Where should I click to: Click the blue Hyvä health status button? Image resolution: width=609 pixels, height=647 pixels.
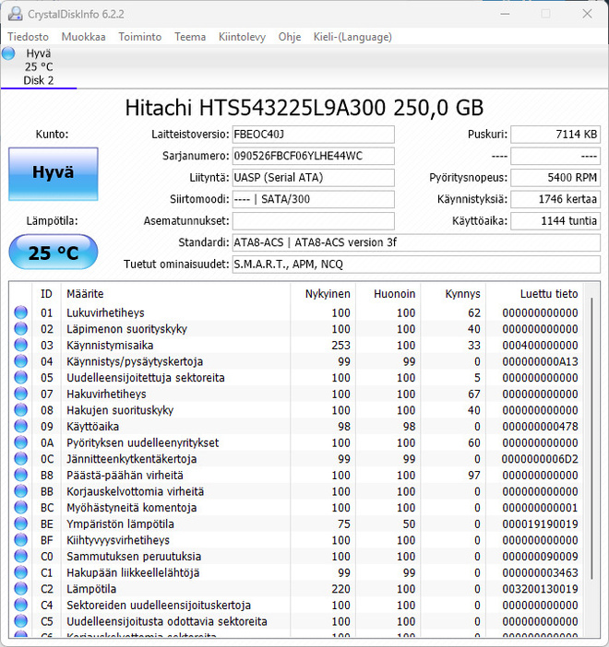coord(54,173)
